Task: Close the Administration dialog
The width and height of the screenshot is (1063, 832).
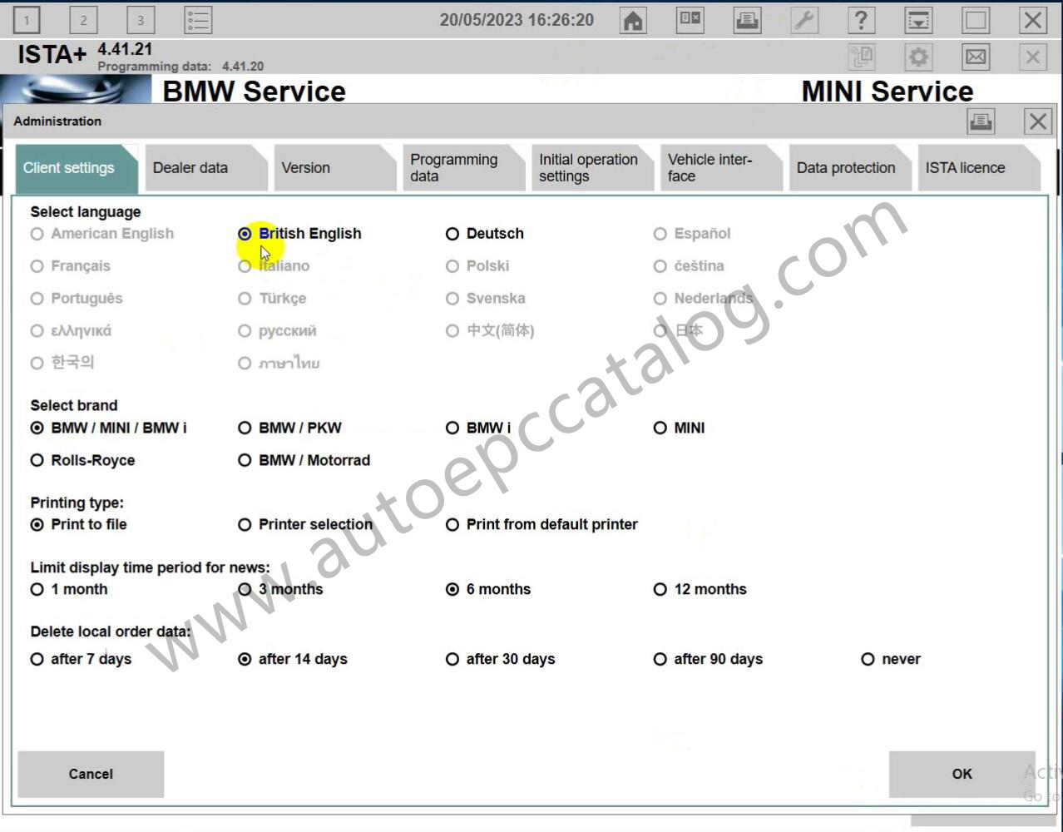Action: pyautogui.click(x=1038, y=121)
